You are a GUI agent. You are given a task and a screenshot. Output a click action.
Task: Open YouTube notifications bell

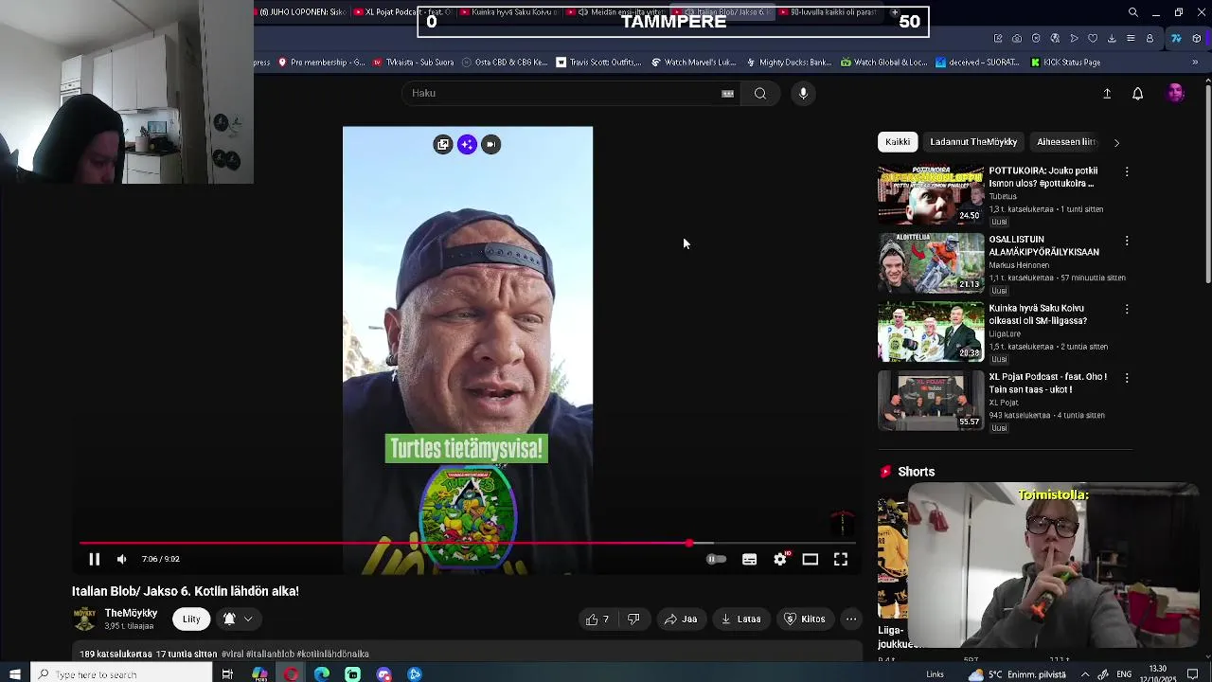[1138, 94]
